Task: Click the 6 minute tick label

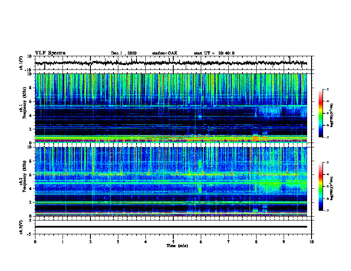Action: pos(201,242)
